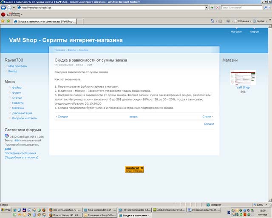Image resolution: width=272 pixels, height=218 pixels.
Task: Open Файлы in the left Меню
Action: [17, 87]
